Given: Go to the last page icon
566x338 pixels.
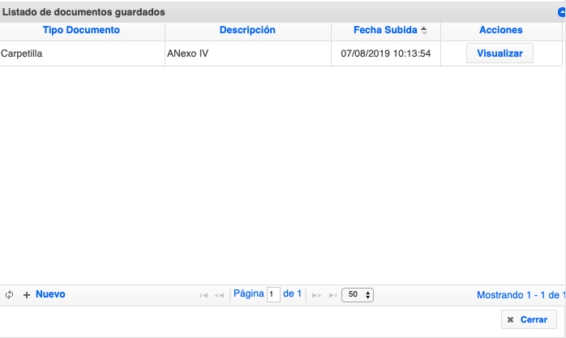Looking at the screenshot, I should (x=332, y=295).
